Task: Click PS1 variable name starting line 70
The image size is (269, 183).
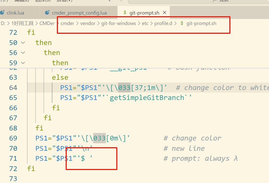Action: click(42, 148)
